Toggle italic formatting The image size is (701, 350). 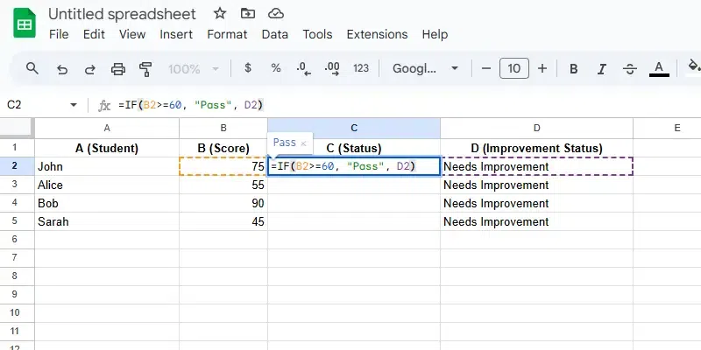(602, 68)
